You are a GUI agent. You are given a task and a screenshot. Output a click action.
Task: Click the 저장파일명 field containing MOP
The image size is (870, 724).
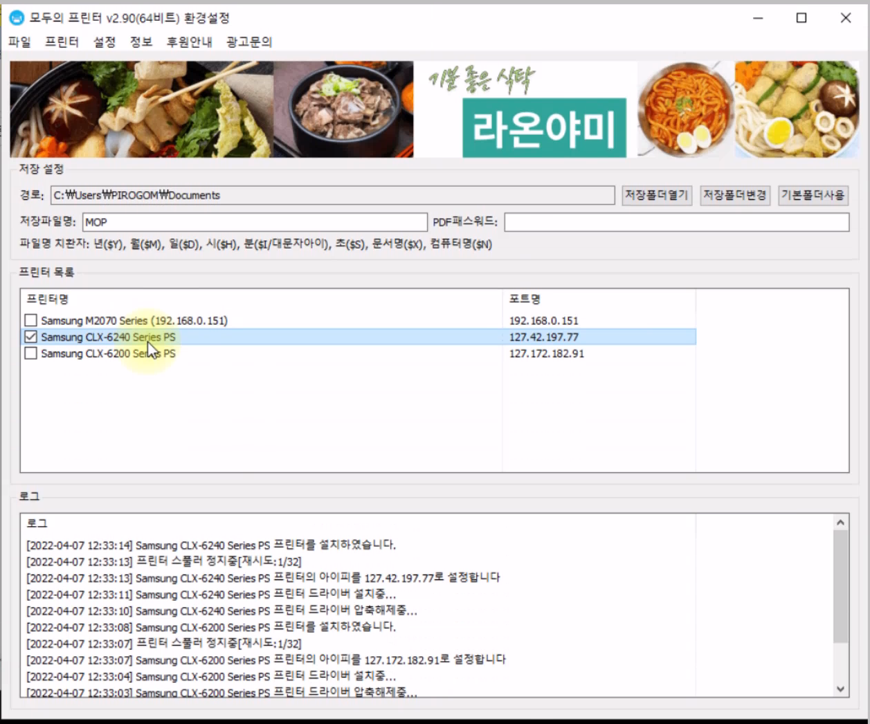[255, 222]
